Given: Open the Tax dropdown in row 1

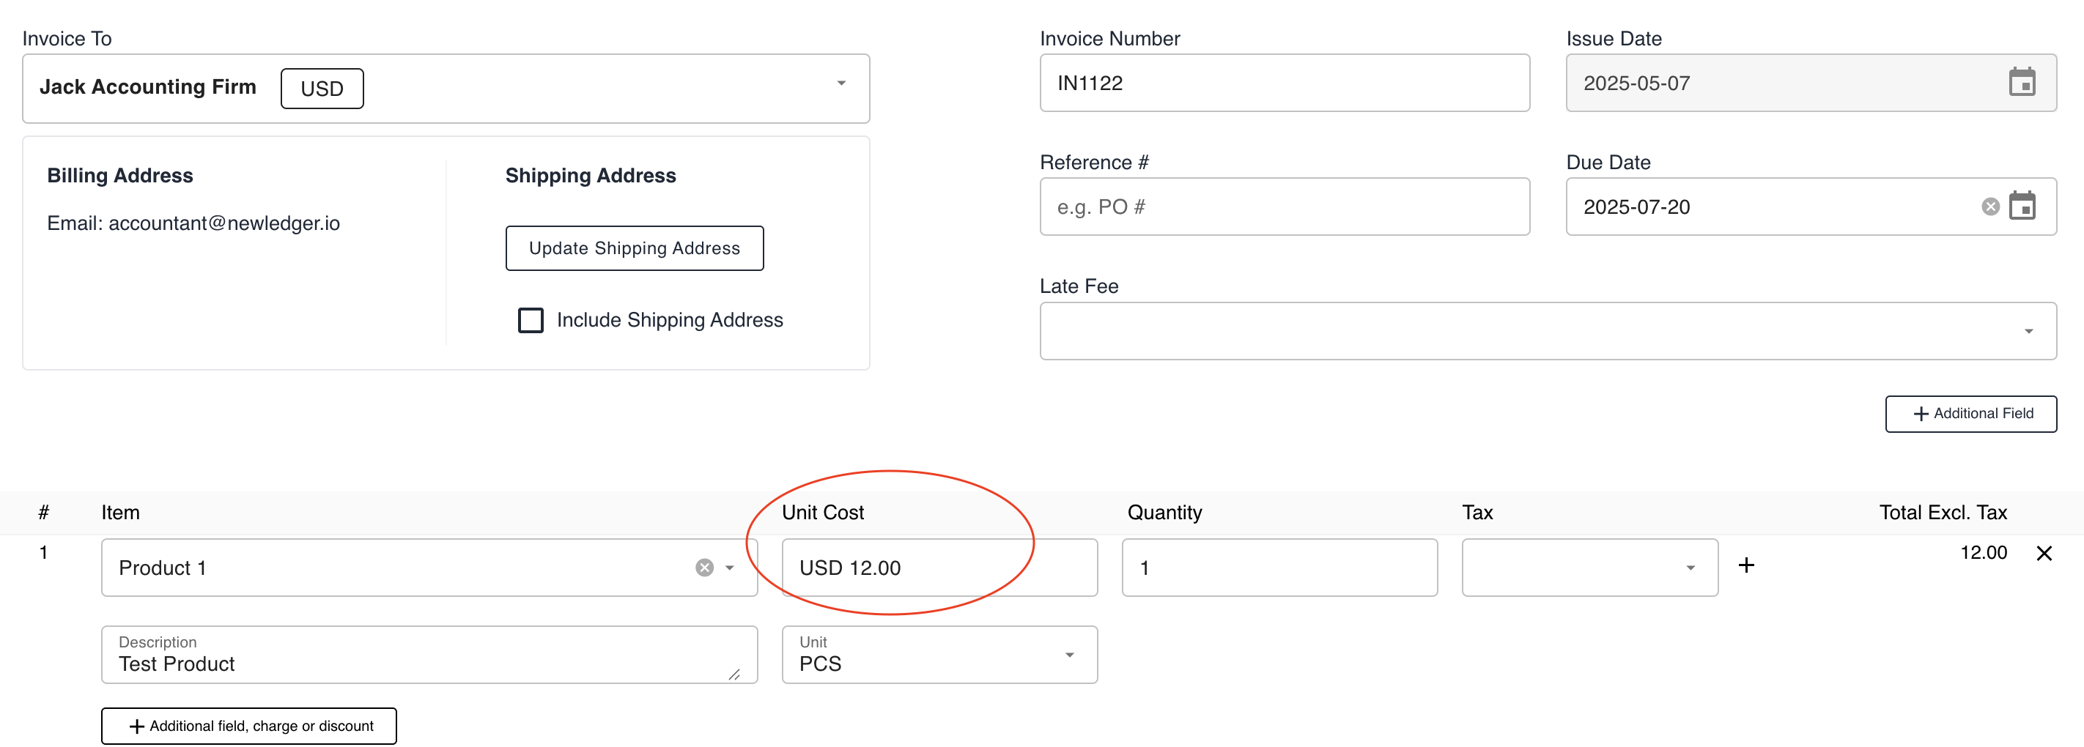Looking at the screenshot, I should click(1690, 568).
